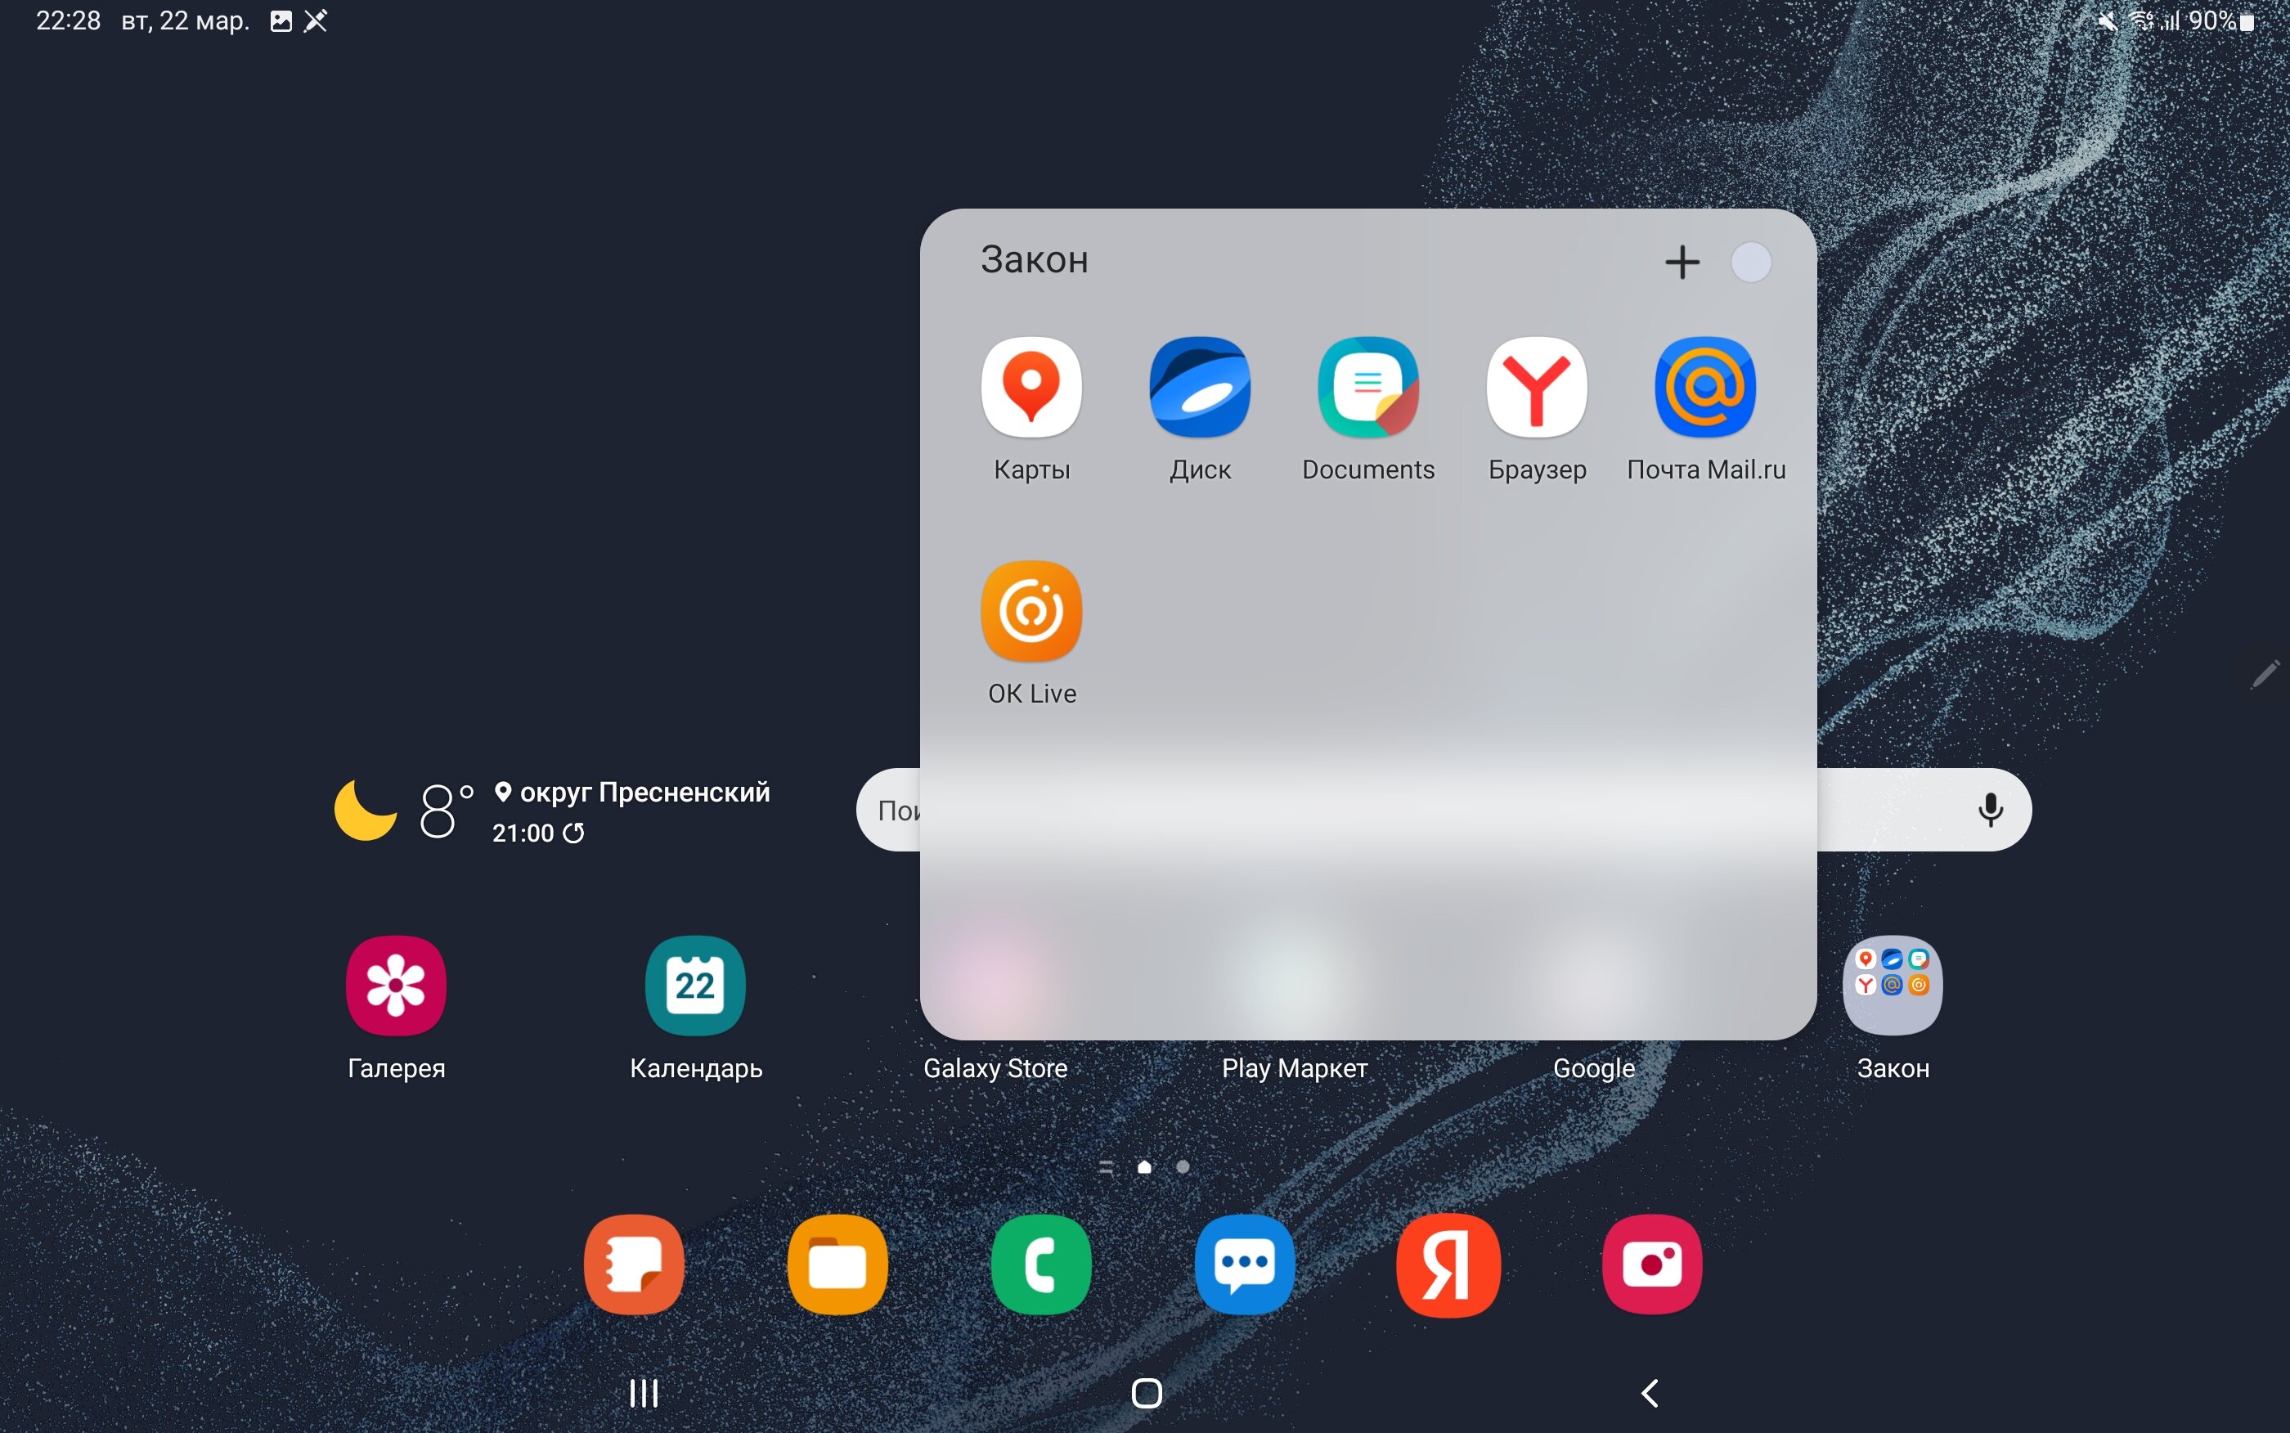
Task: Tap the back navigation button
Action: tap(1650, 1393)
